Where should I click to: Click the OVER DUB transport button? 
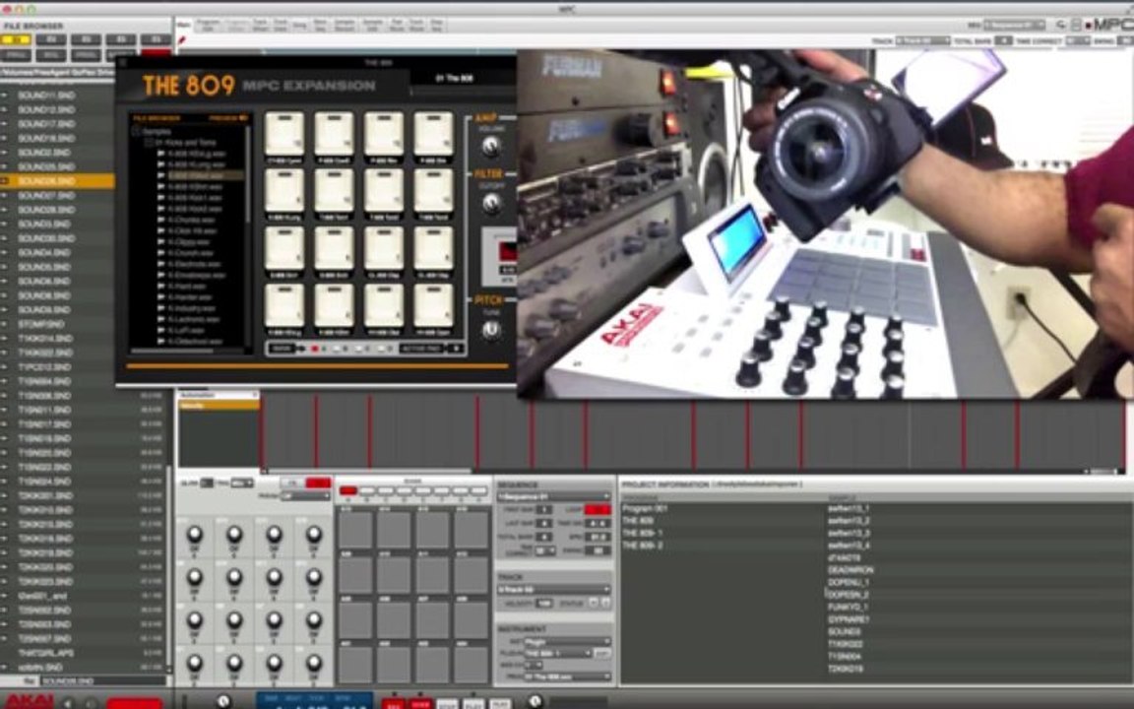tap(420, 704)
